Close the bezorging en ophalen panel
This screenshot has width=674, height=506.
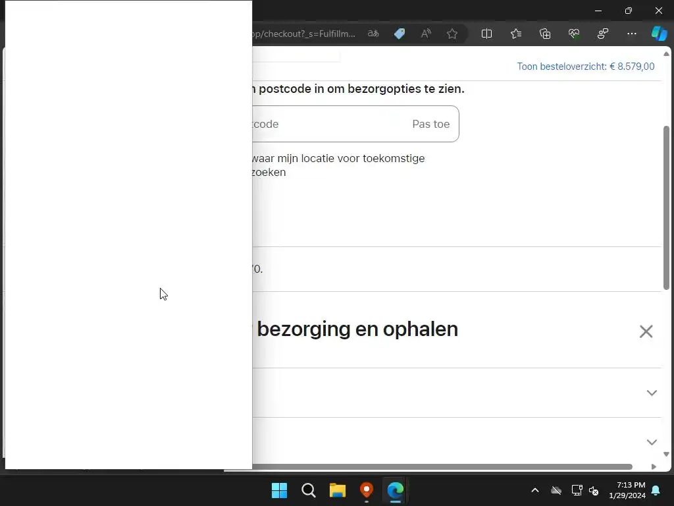click(x=646, y=331)
